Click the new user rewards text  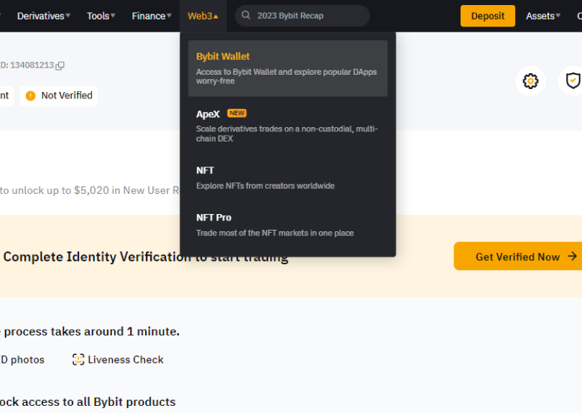click(90, 190)
